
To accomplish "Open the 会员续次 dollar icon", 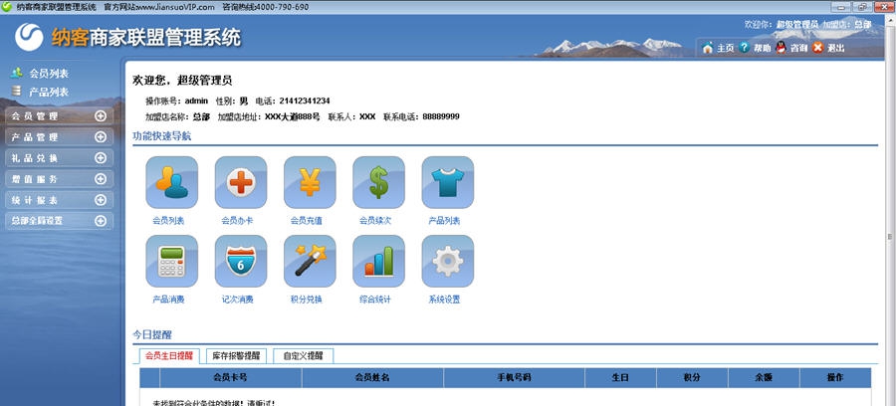I will point(378,182).
